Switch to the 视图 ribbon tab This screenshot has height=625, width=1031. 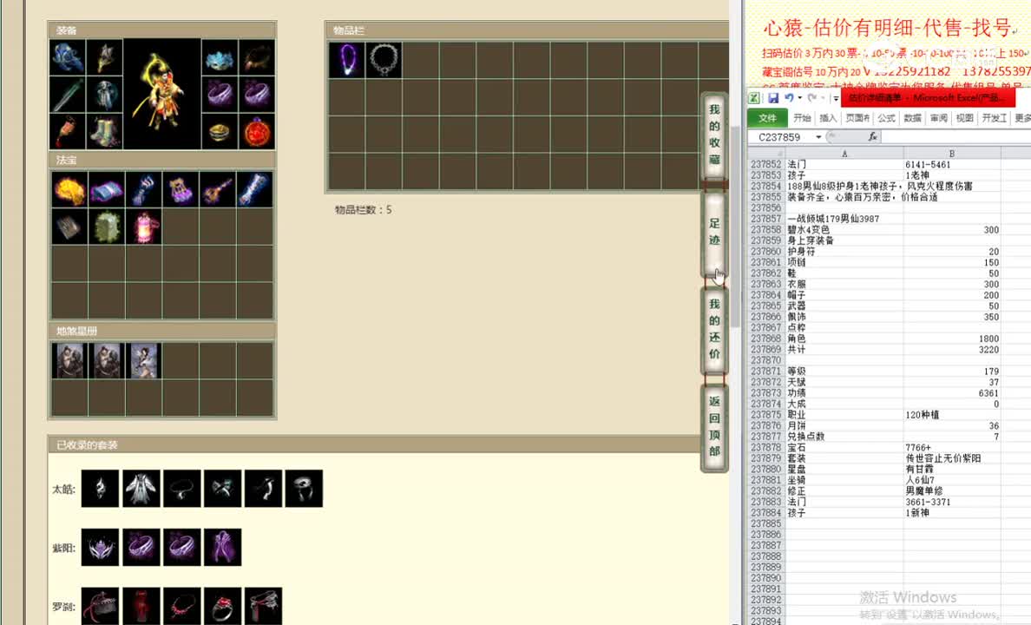(964, 118)
